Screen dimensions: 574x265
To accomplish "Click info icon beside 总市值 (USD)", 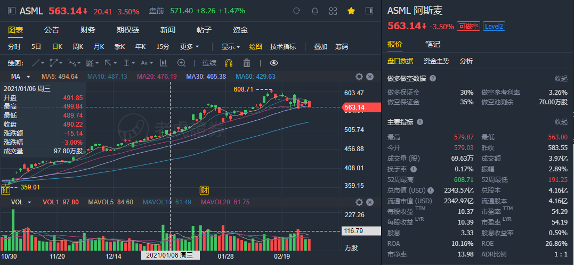I will point(431,191).
